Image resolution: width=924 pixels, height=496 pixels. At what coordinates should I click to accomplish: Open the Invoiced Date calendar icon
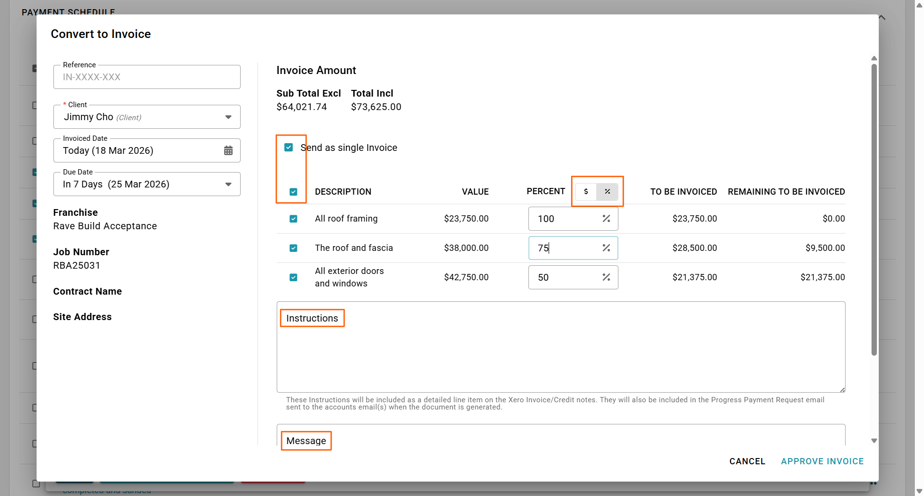coord(228,150)
